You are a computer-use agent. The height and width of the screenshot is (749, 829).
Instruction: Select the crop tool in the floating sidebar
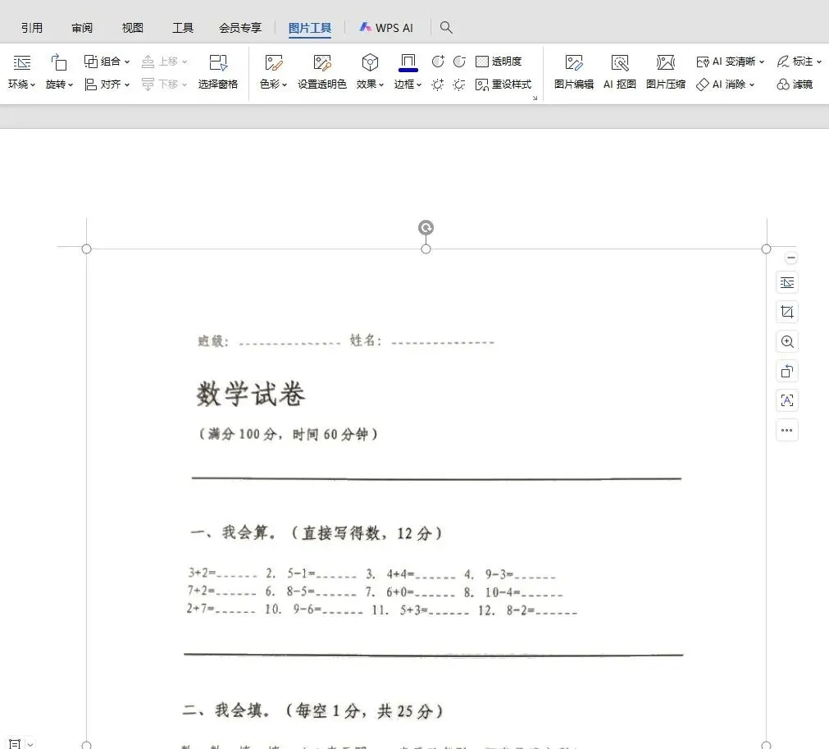click(x=786, y=312)
